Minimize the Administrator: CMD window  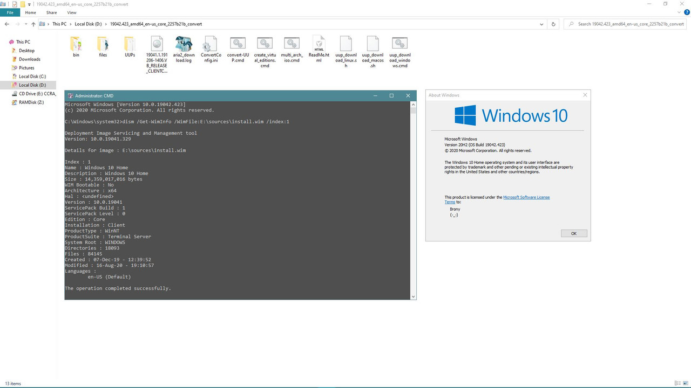(375, 95)
